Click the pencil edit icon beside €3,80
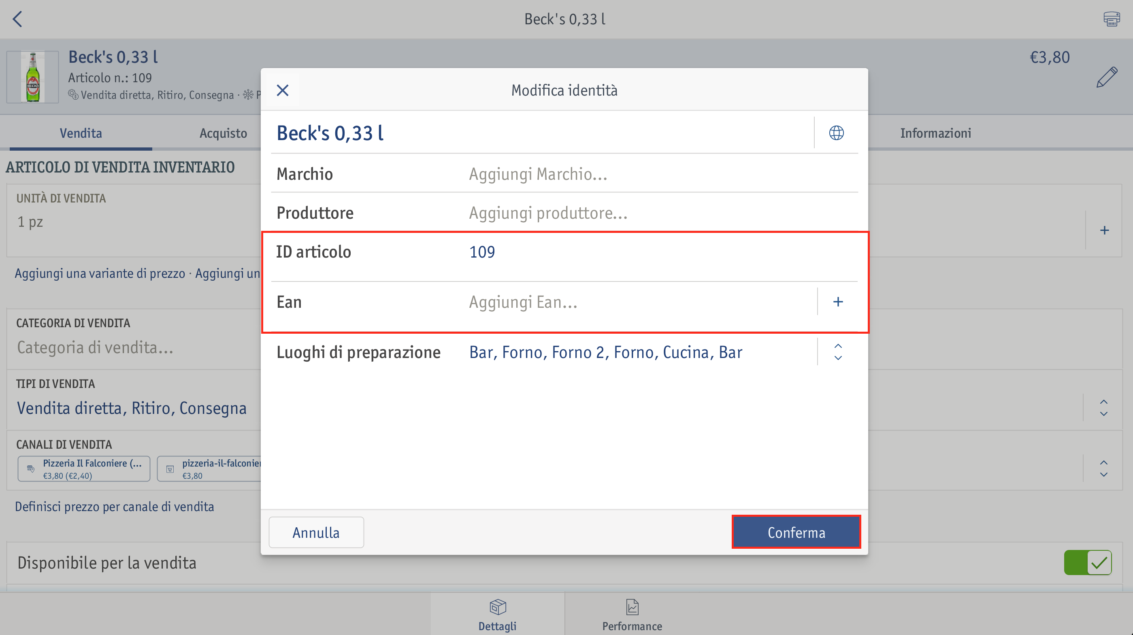Image resolution: width=1133 pixels, height=635 pixels. click(x=1107, y=77)
